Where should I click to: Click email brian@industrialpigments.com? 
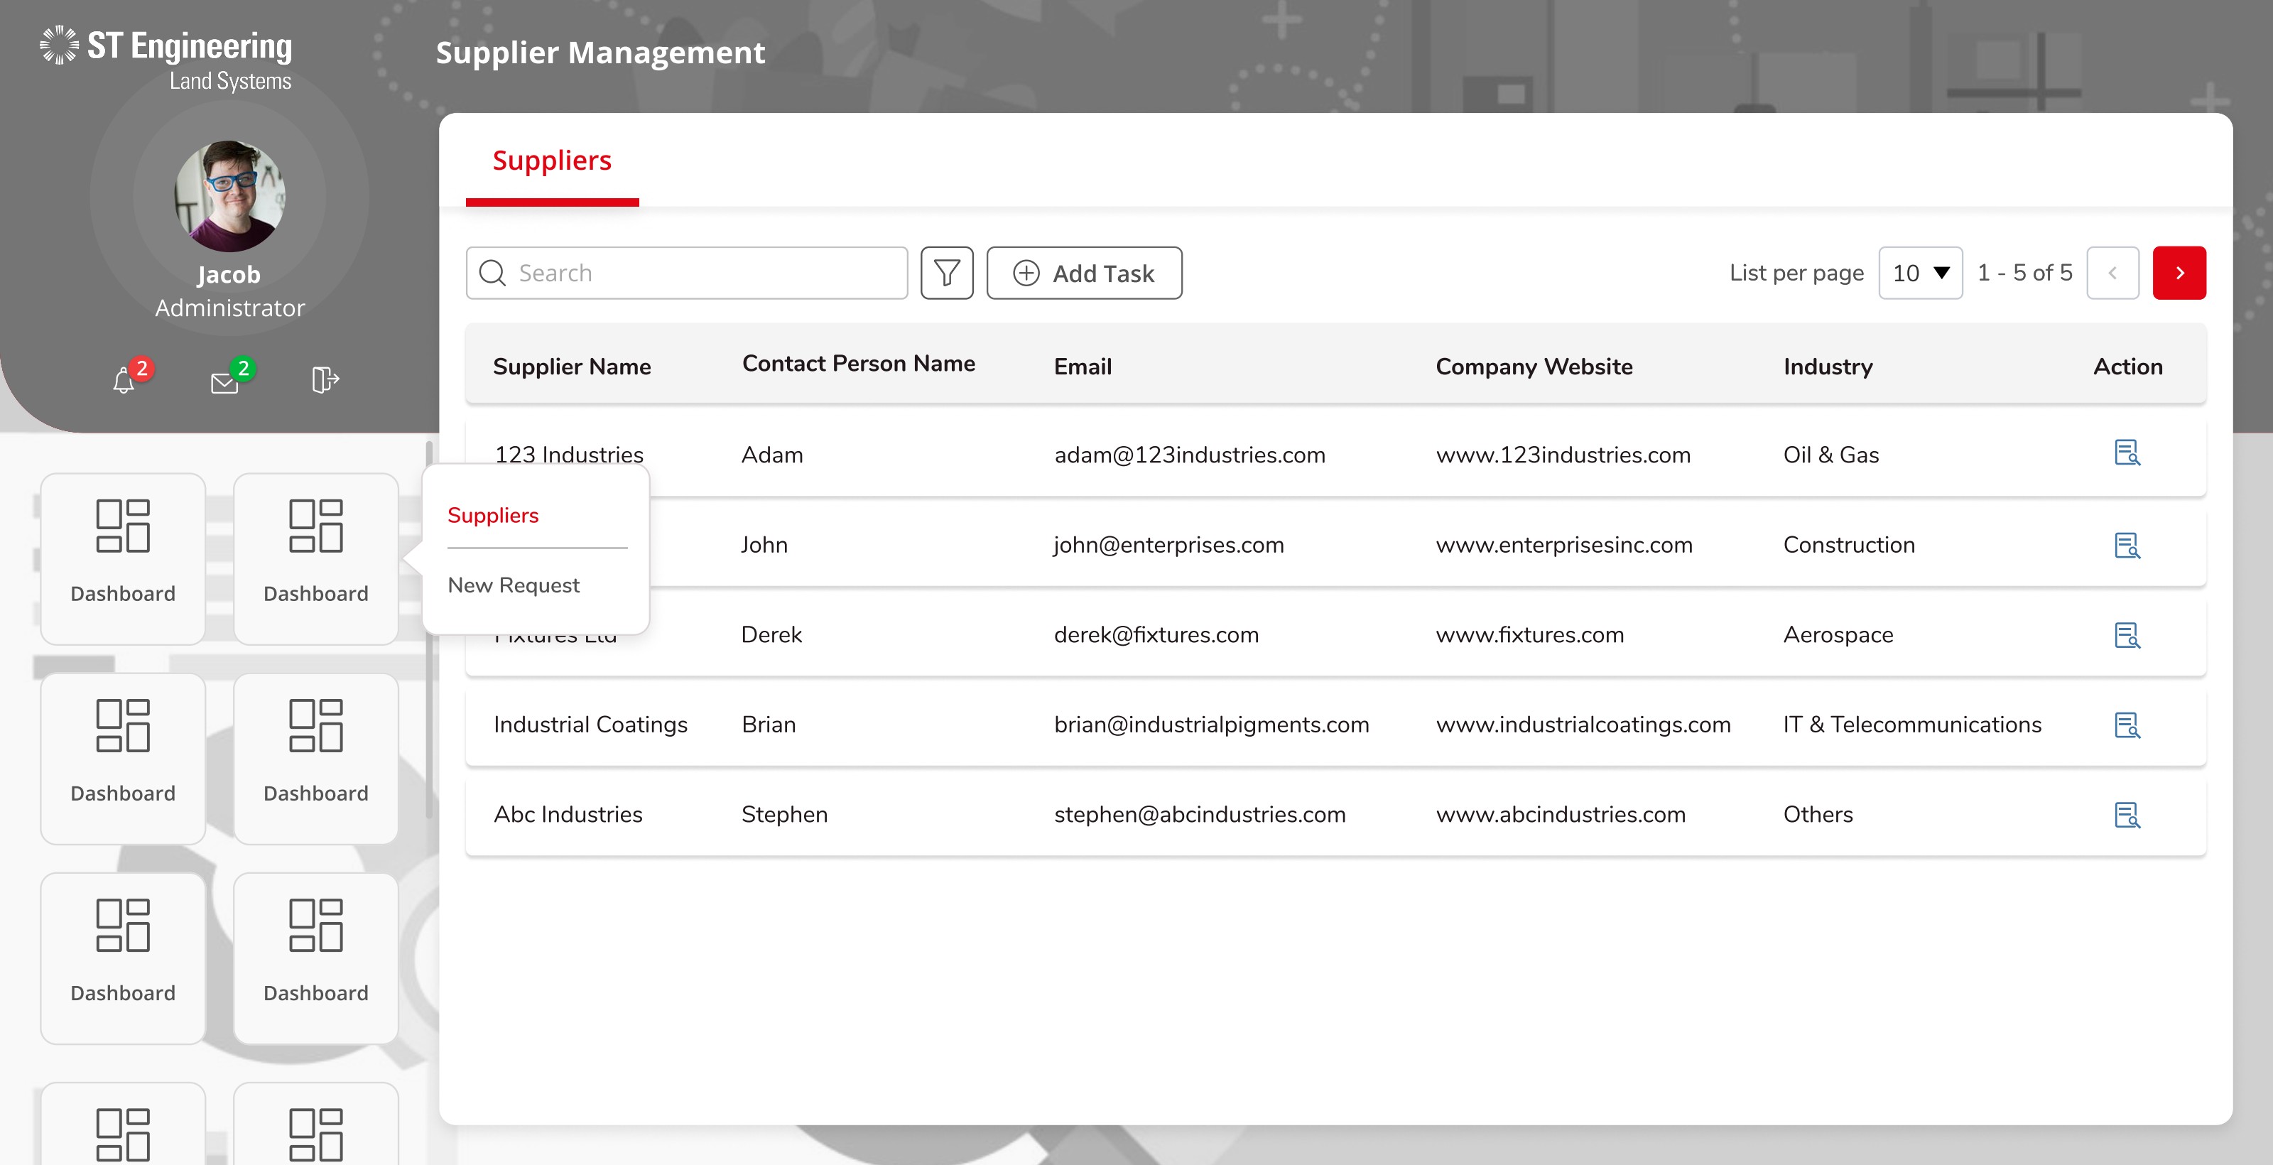click(x=1210, y=725)
